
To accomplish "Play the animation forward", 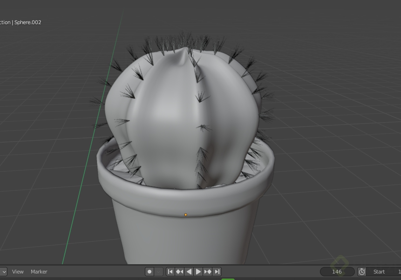I will pos(198,272).
